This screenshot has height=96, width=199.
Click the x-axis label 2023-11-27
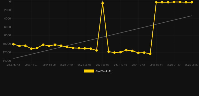pyautogui.click(x=31, y=65)
